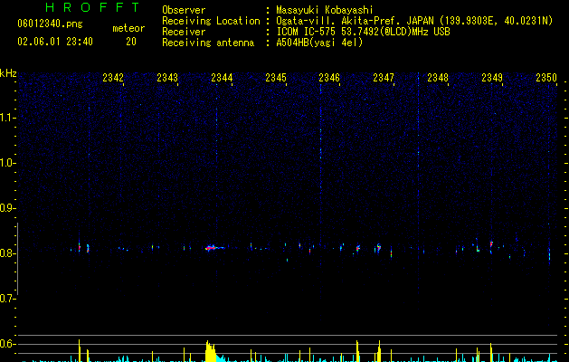This screenshot has width=569, height=362.
Task: Click time marker 2350
Action: coord(546,78)
